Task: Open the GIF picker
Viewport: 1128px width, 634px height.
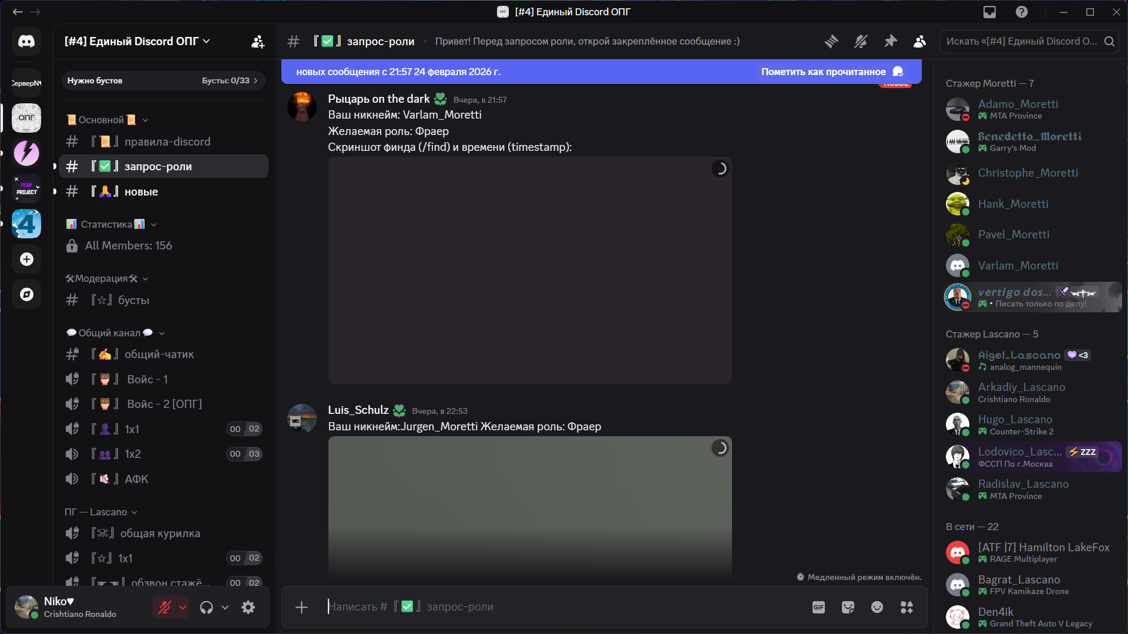Action: pyautogui.click(x=818, y=607)
